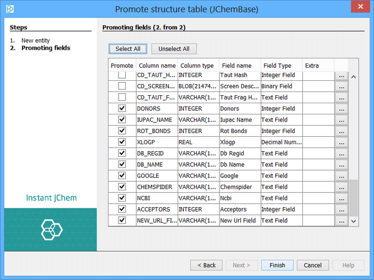The image size is (374, 280).
Task: Click the ellipsis button for ACCEPTORS row
Action: (x=341, y=209)
